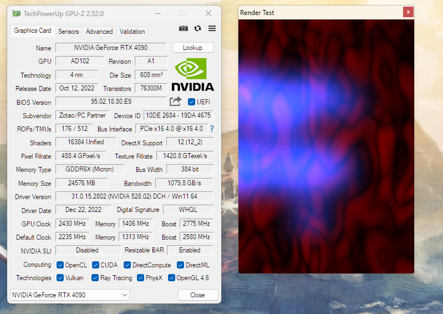
Task: Click the Subvendor Zotac/PC Partner field
Action: pyautogui.click(x=83, y=115)
